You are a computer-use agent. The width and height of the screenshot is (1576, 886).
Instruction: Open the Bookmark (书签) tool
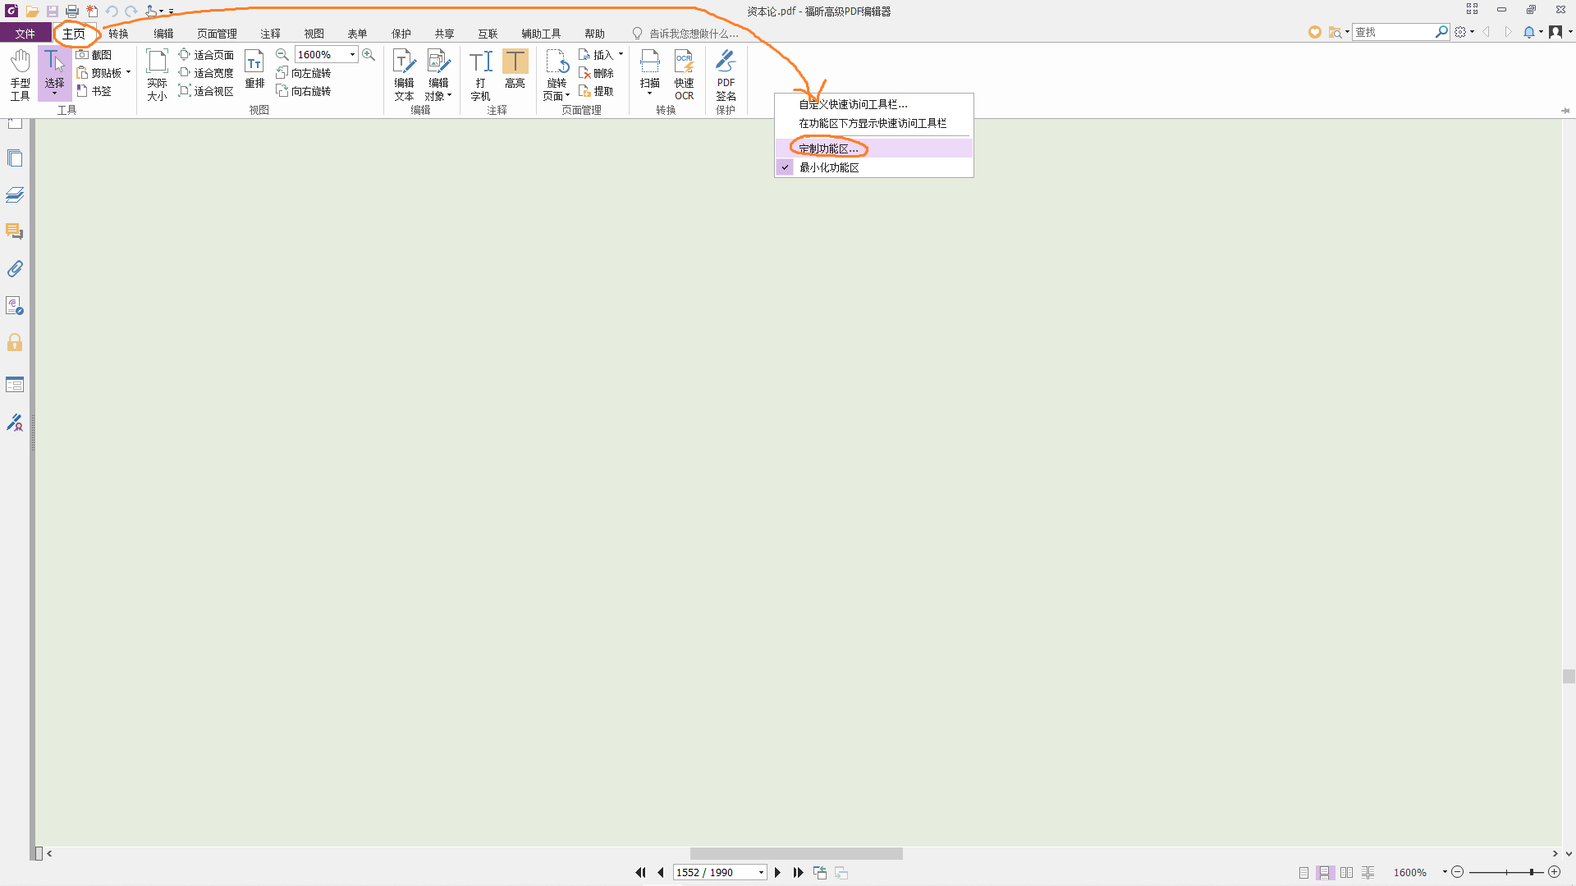(x=94, y=91)
